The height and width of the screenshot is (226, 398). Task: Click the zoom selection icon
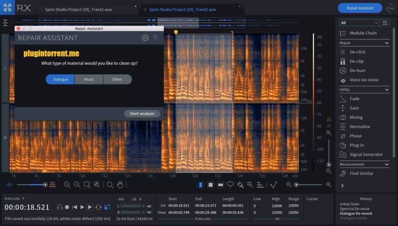(87, 185)
